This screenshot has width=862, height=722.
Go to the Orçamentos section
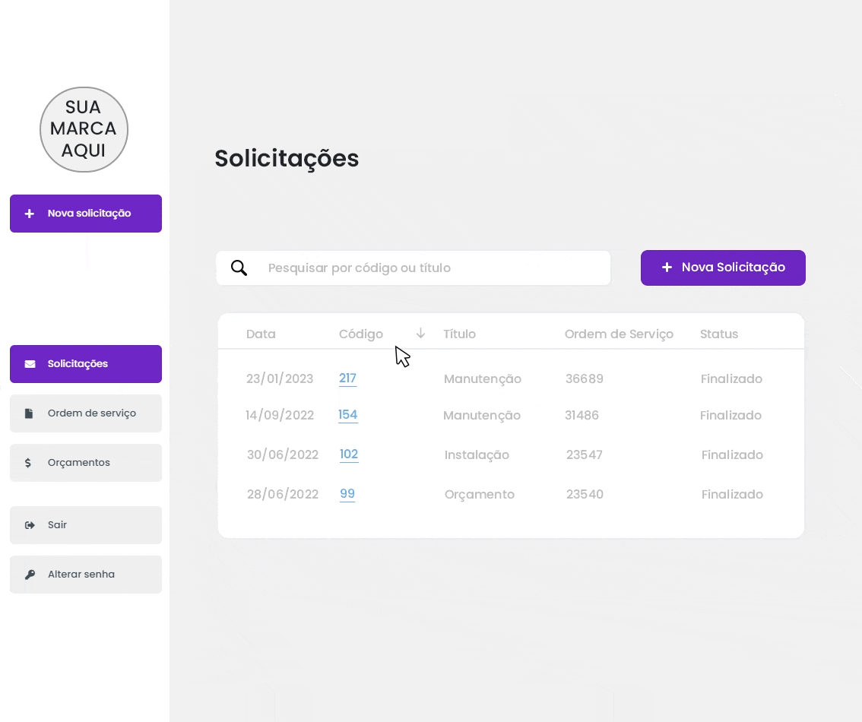pos(86,463)
